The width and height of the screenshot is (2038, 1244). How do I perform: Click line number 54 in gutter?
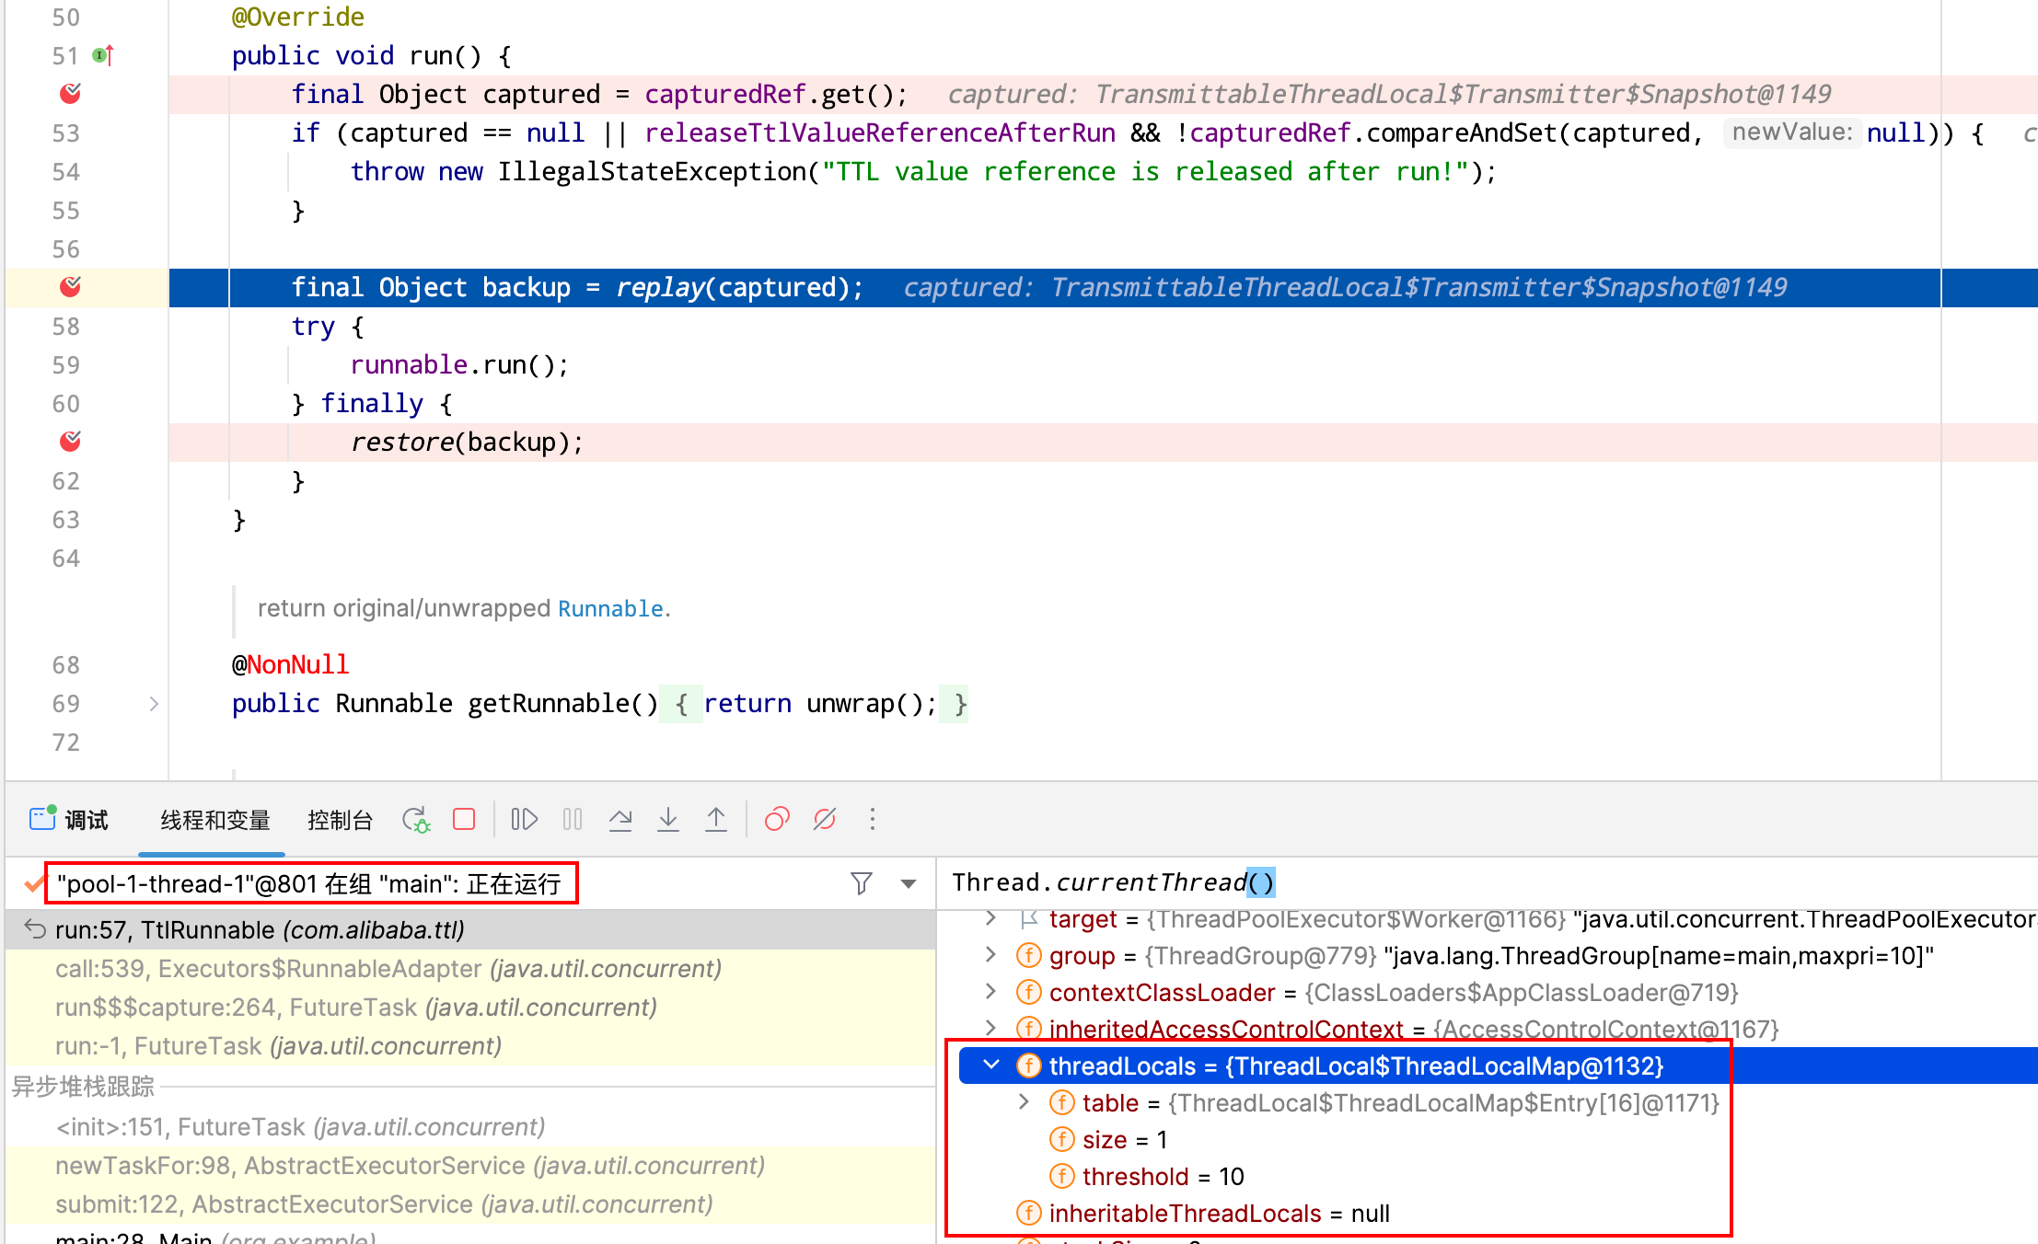66,172
